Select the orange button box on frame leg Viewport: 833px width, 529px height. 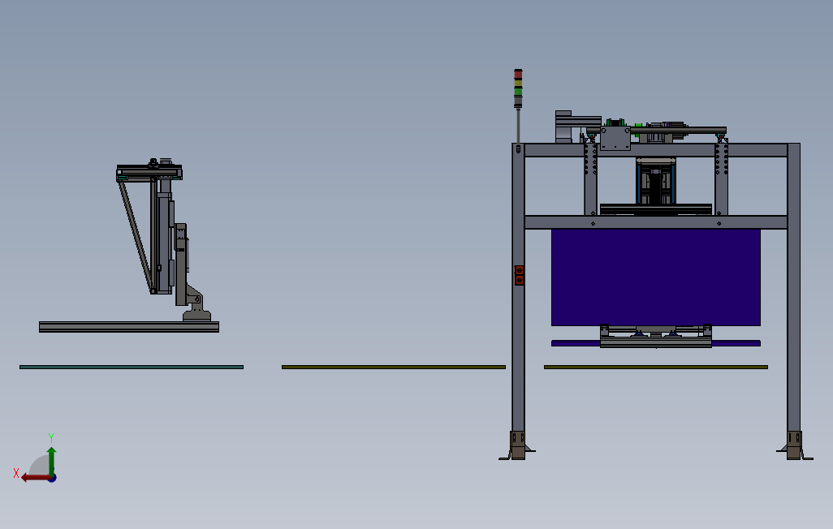pos(520,275)
